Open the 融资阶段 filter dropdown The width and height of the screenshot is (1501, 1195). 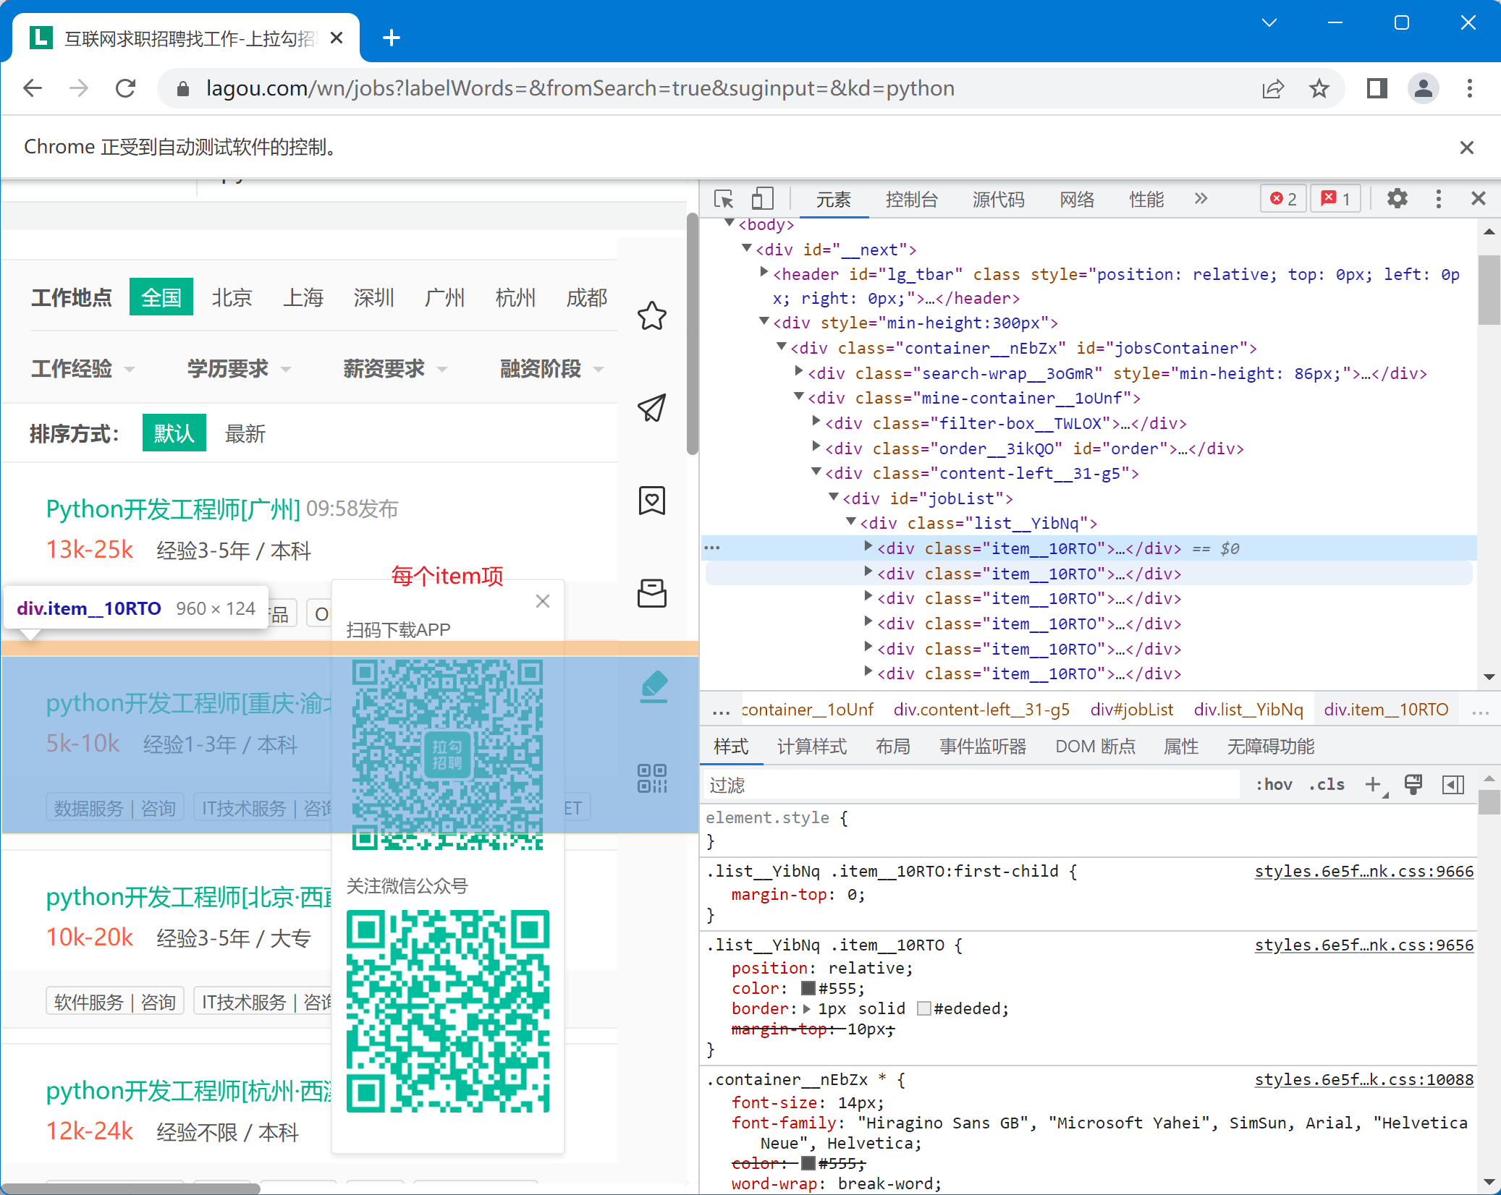point(551,369)
